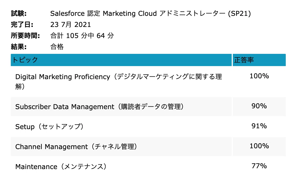The image size is (296, 186).
Task: Select the Subscriber Data Management row
Action: [x=148, y=107]
